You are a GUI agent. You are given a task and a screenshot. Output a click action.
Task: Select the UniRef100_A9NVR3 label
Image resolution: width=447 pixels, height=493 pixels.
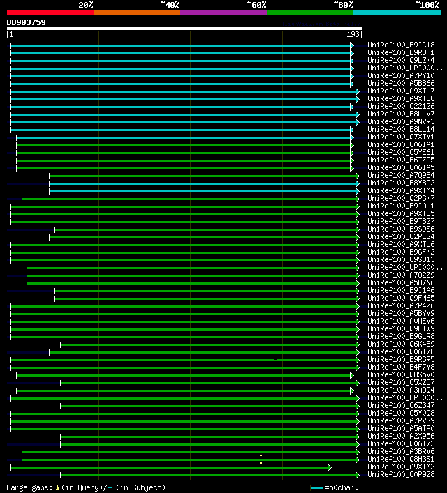pos(401,121)
